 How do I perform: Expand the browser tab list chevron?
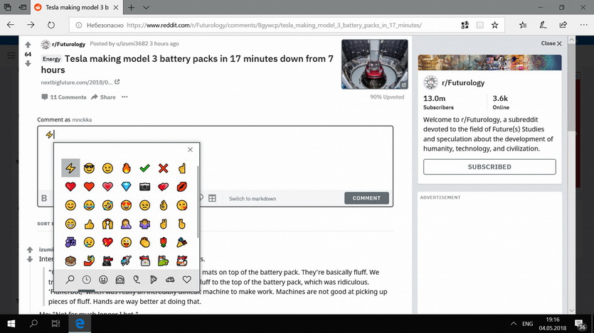(146, 7)
